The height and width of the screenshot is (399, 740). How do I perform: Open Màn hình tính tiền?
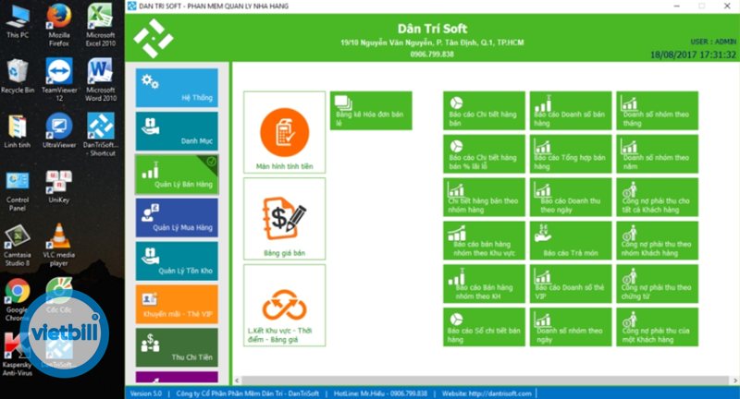[285, 132]
